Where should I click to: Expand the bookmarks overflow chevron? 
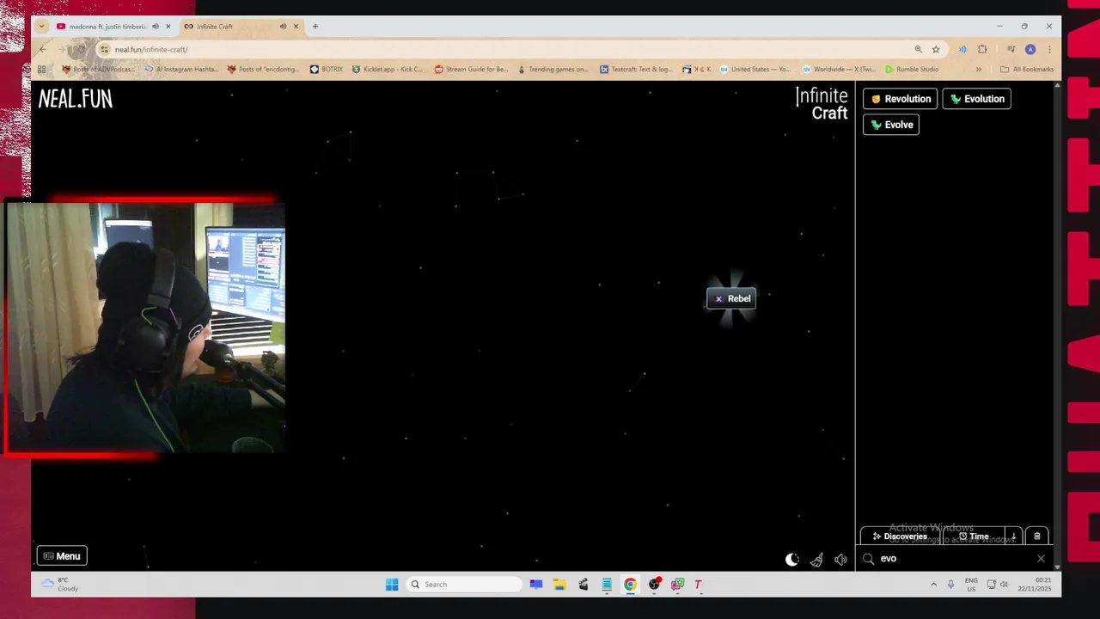pos(978,70)
